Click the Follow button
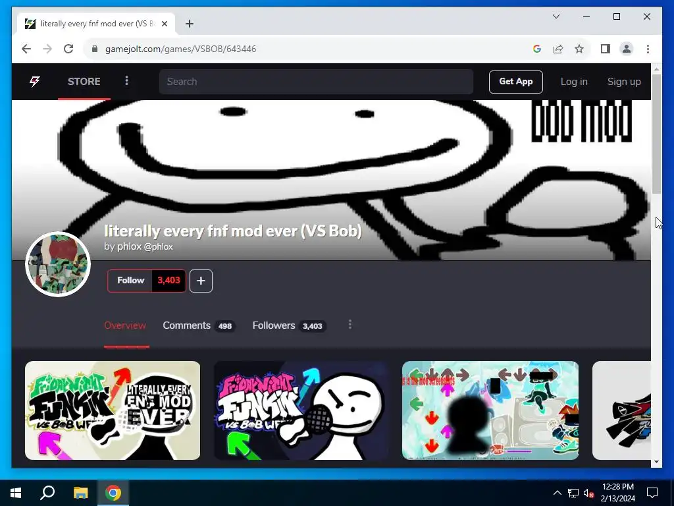The width and height of the screenshot is (674, 506). pyautogui.click(x=130, y=281)
